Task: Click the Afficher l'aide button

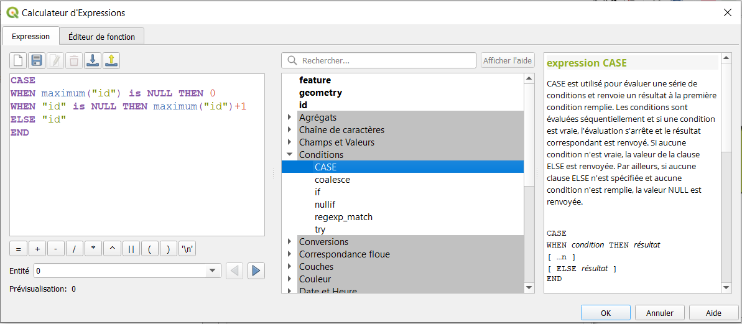Action: [x=508, y=60]
